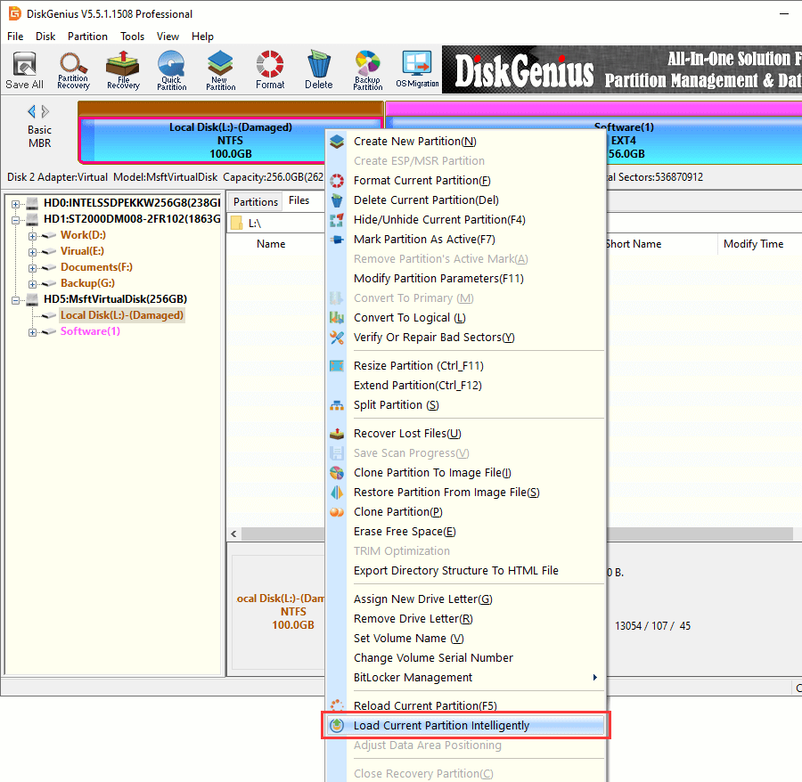Select Modify Partition Parameters(F11)
Image resolution: width=802 pixels, height=782 pixels.
465,279
